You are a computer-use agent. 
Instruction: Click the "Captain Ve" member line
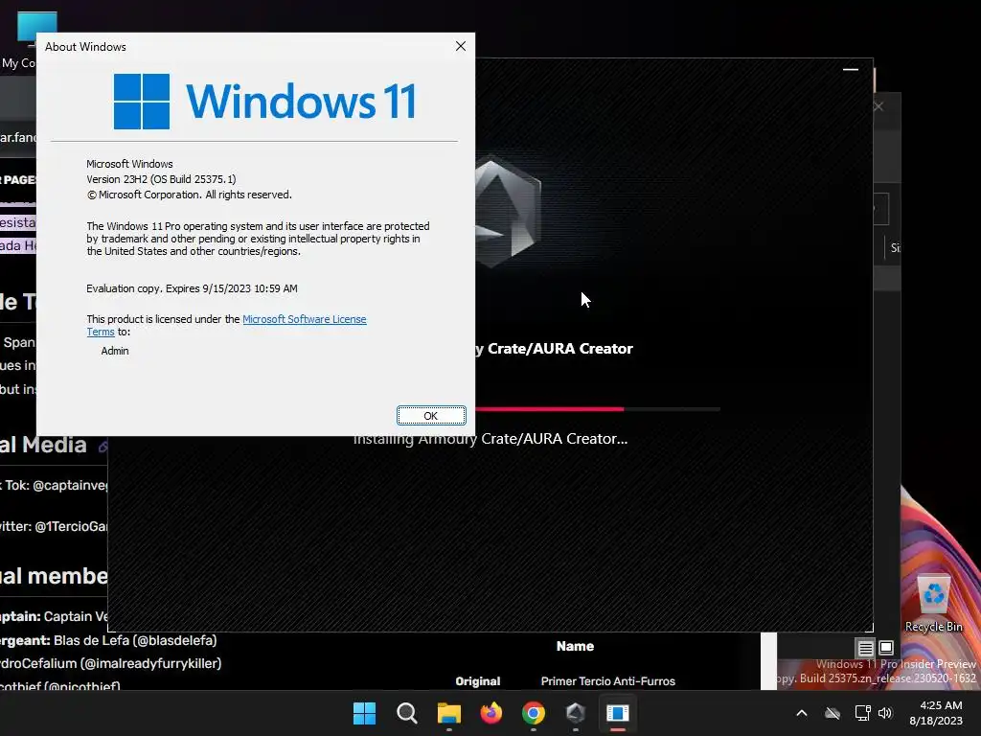54,616
